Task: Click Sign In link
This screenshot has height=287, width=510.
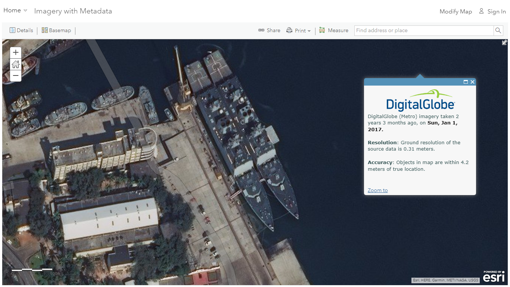Action: click(492, 12)
